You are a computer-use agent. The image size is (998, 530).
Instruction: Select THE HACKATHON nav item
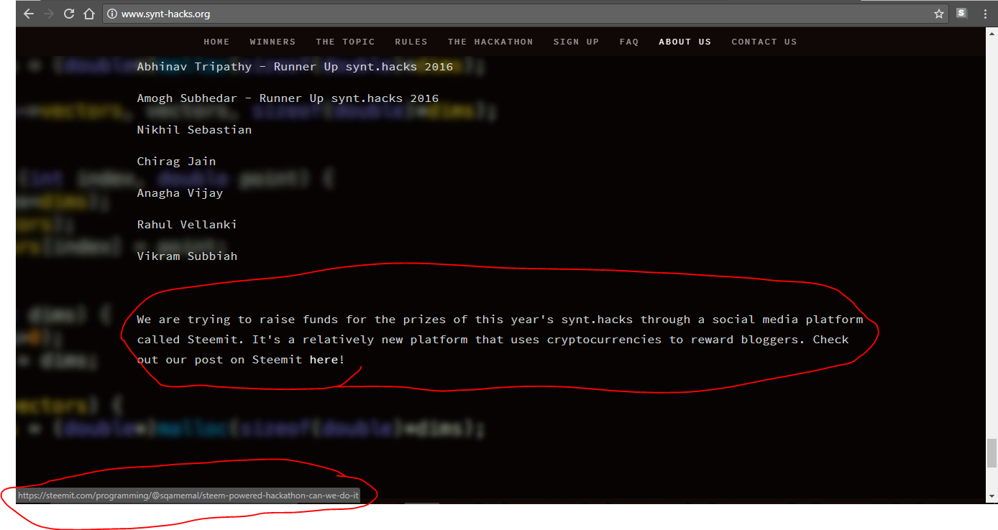coord(490,42)
